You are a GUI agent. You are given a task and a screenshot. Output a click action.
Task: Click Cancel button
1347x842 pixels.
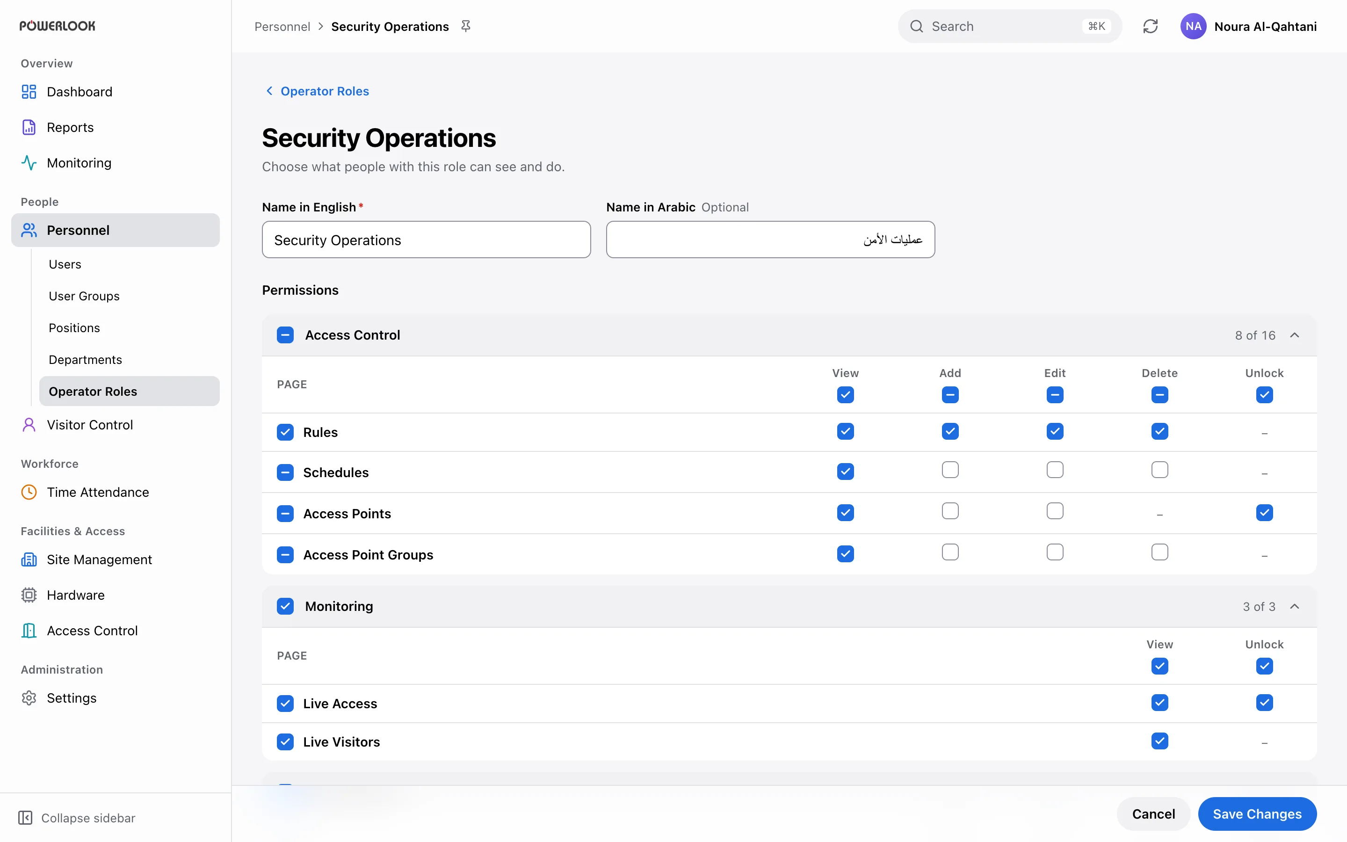(1153, 814)
